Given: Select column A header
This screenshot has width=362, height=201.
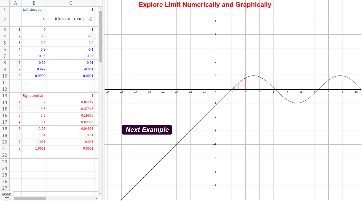Looking at the screenshot, I should pyautogui.click(x=15, y=3).
